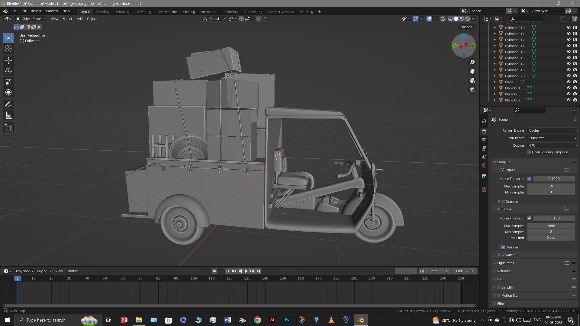Click the Options button in viewport
This screenshot has height=326, width=580.
pyautogui.click(x=468, y=27)
